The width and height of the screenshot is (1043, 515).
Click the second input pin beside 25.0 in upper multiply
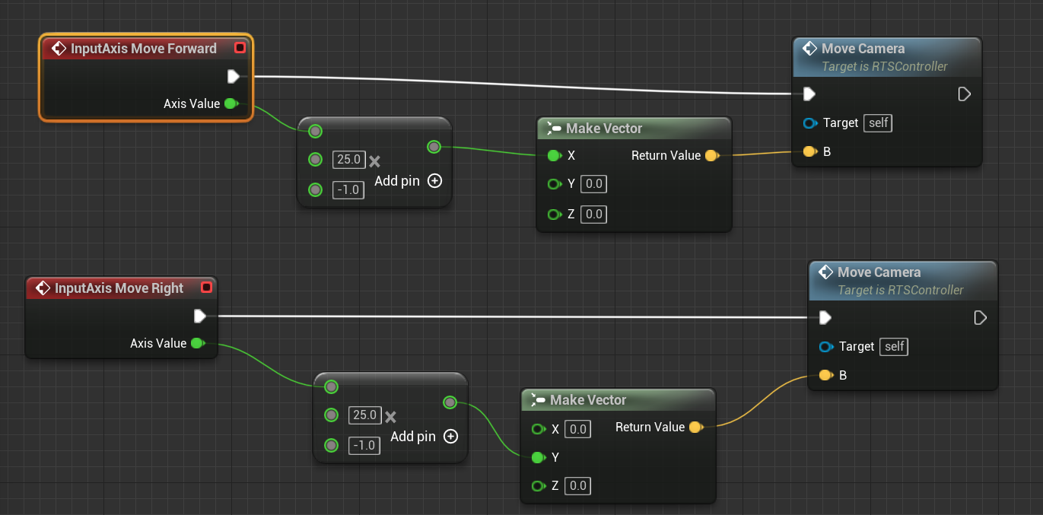(316, 160)
